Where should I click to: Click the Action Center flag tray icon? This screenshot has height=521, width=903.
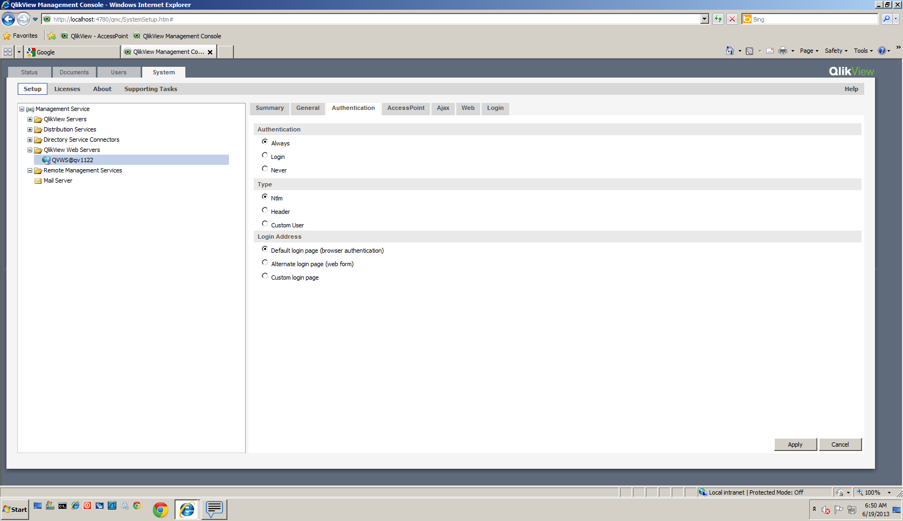(838, 510)
